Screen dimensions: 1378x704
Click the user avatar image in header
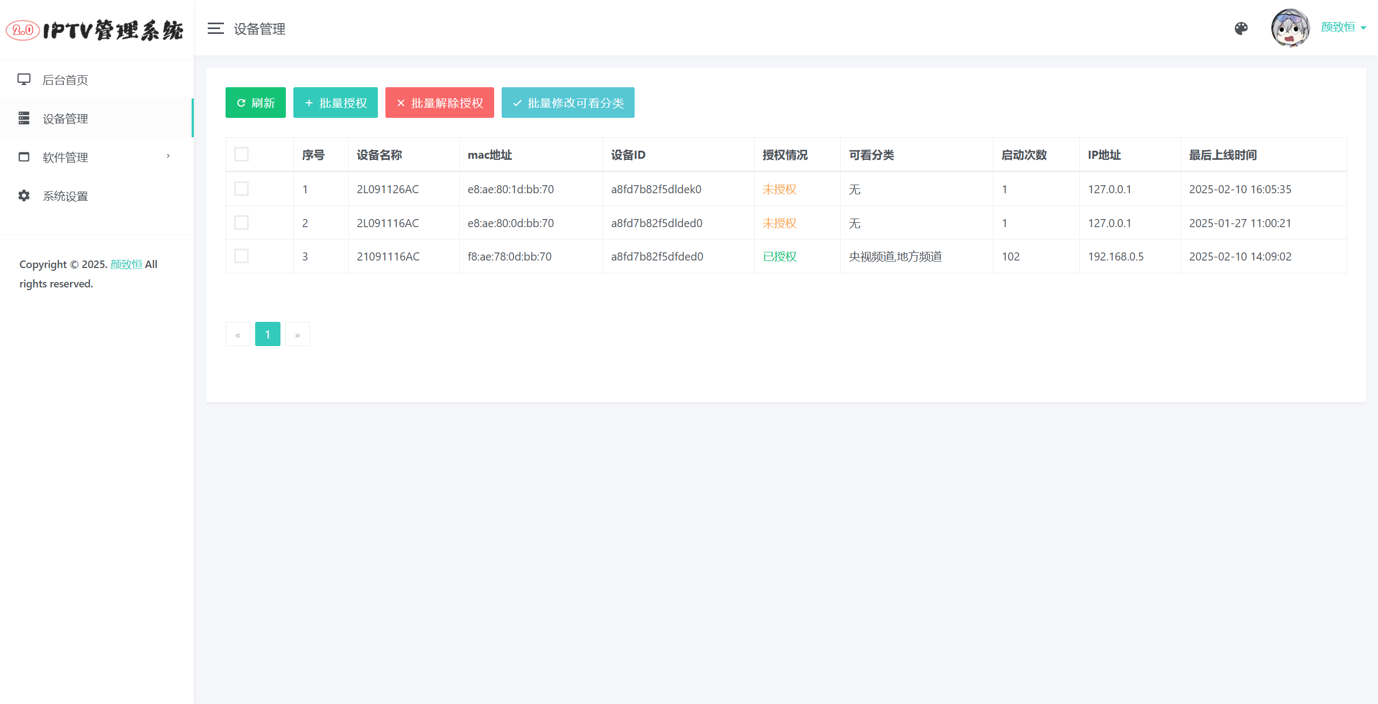coord(1290,27)
